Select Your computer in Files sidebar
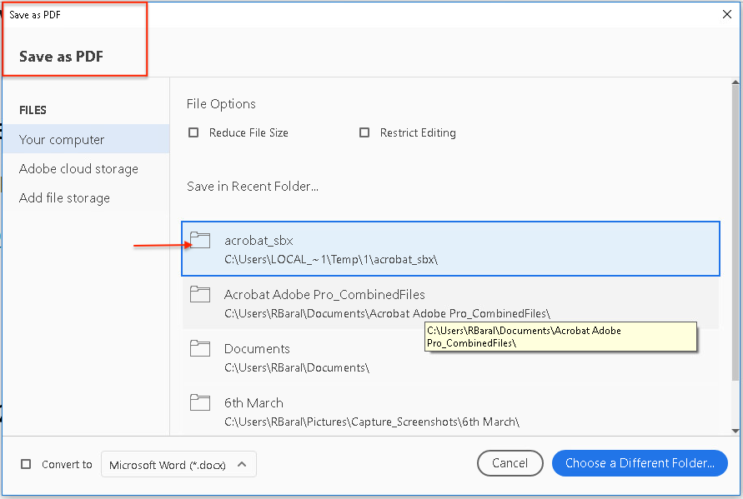 (x=62, y=140)
